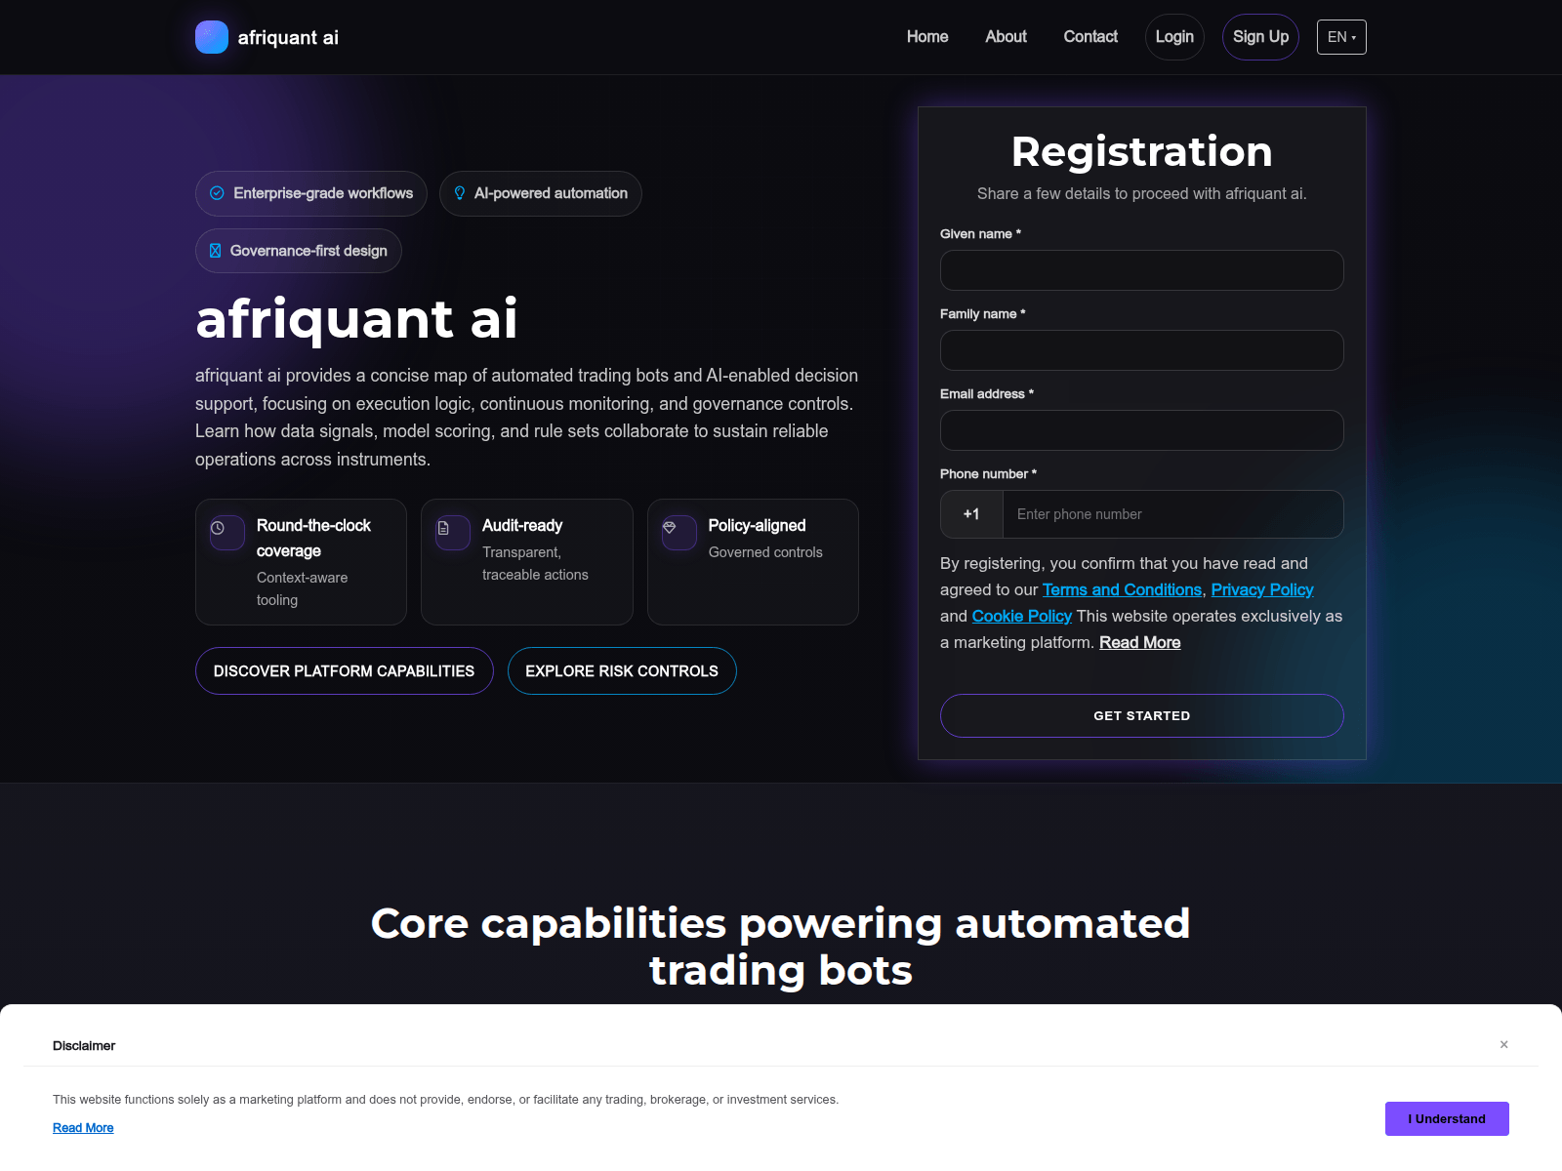
Task: Click Explore Risk Controls button
Action: [x=622, y=671]
